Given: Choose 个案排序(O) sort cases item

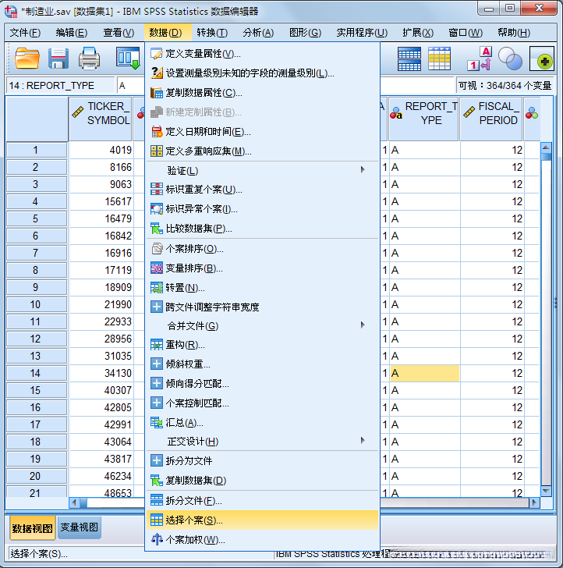Looking at the screenshot, I should click(x=262, y=249).
